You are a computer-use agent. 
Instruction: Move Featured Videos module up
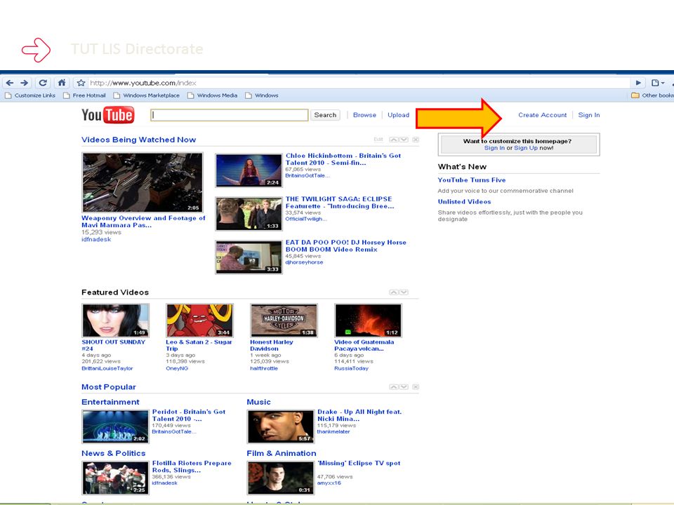(394, 292)
